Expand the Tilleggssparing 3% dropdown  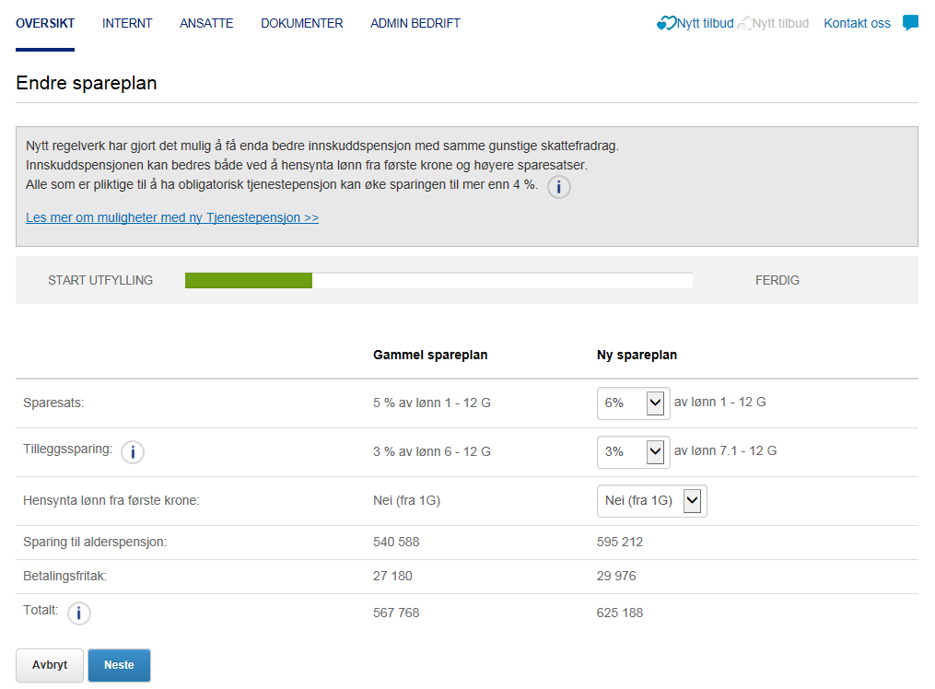(633, 452)
